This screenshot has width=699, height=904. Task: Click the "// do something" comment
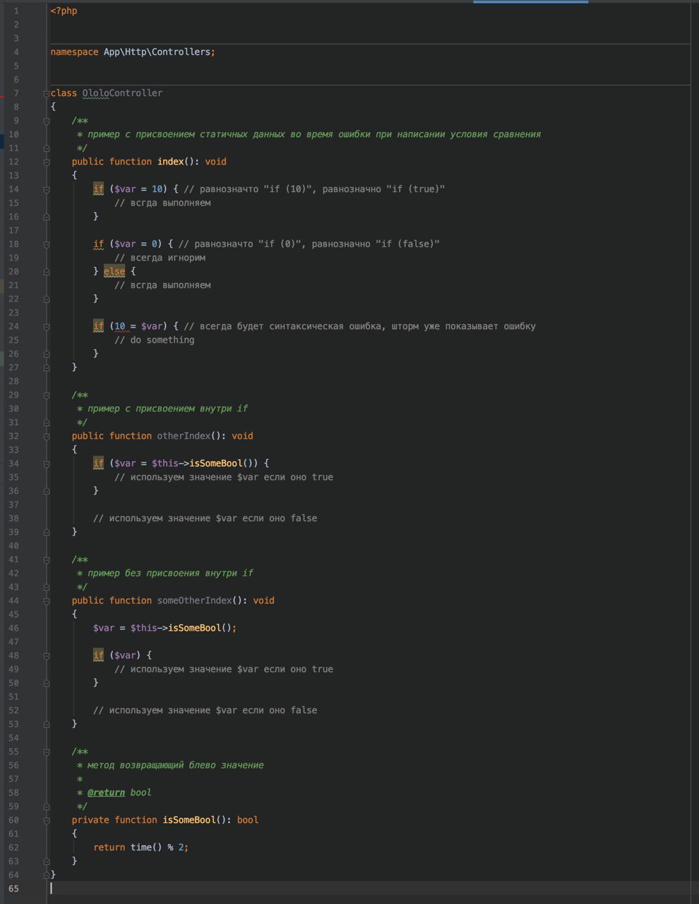coord(154,340)
